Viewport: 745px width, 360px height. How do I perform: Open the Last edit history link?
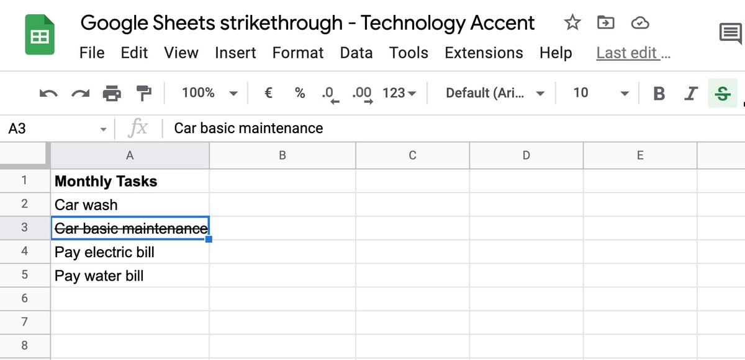point(633,53)
